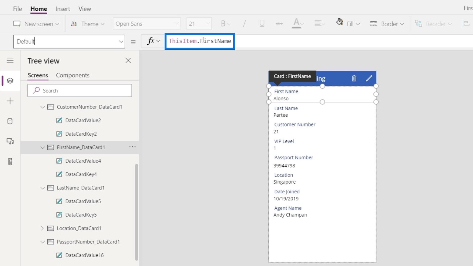The image size is (473, 266).
Task: Click the Tree view Search box
Action: pyautogui.click(x=80, y=90)
